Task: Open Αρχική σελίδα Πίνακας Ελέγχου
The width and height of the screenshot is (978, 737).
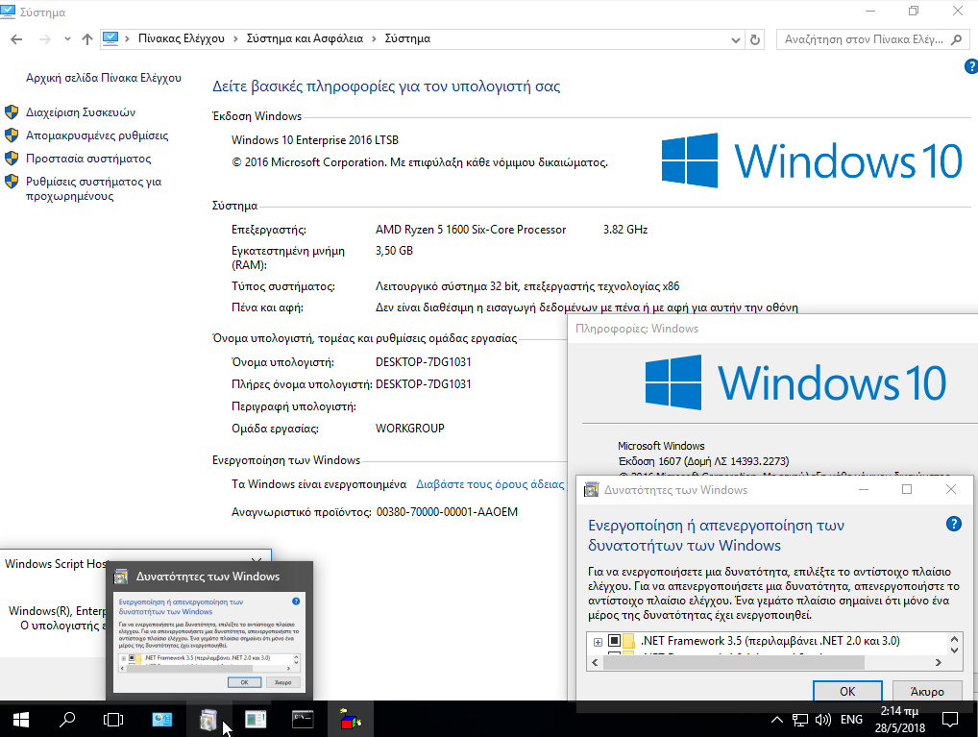Action: [104, 78]
